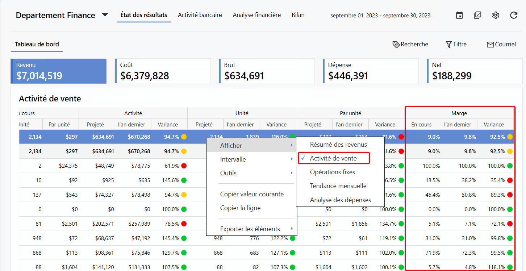The height and width of the screenshot is (271, 526).
Task: Open the calendar date picker icon
Action: point(459,15)
